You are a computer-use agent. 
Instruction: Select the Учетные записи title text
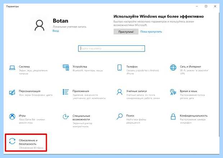(x=137, y=91)
